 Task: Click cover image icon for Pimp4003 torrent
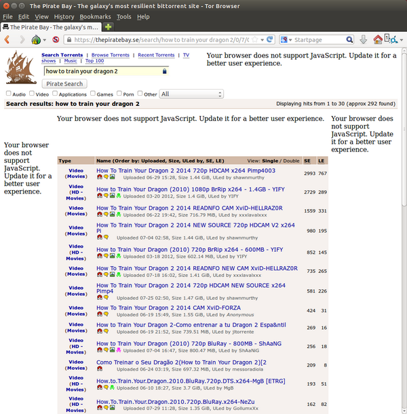(x=112, y=177)
